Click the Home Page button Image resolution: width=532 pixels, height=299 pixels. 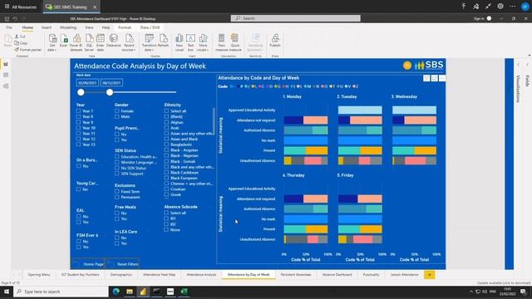click(89, 264)
